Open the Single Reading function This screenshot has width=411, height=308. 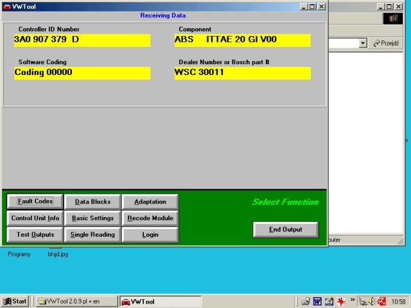point(92,235)
